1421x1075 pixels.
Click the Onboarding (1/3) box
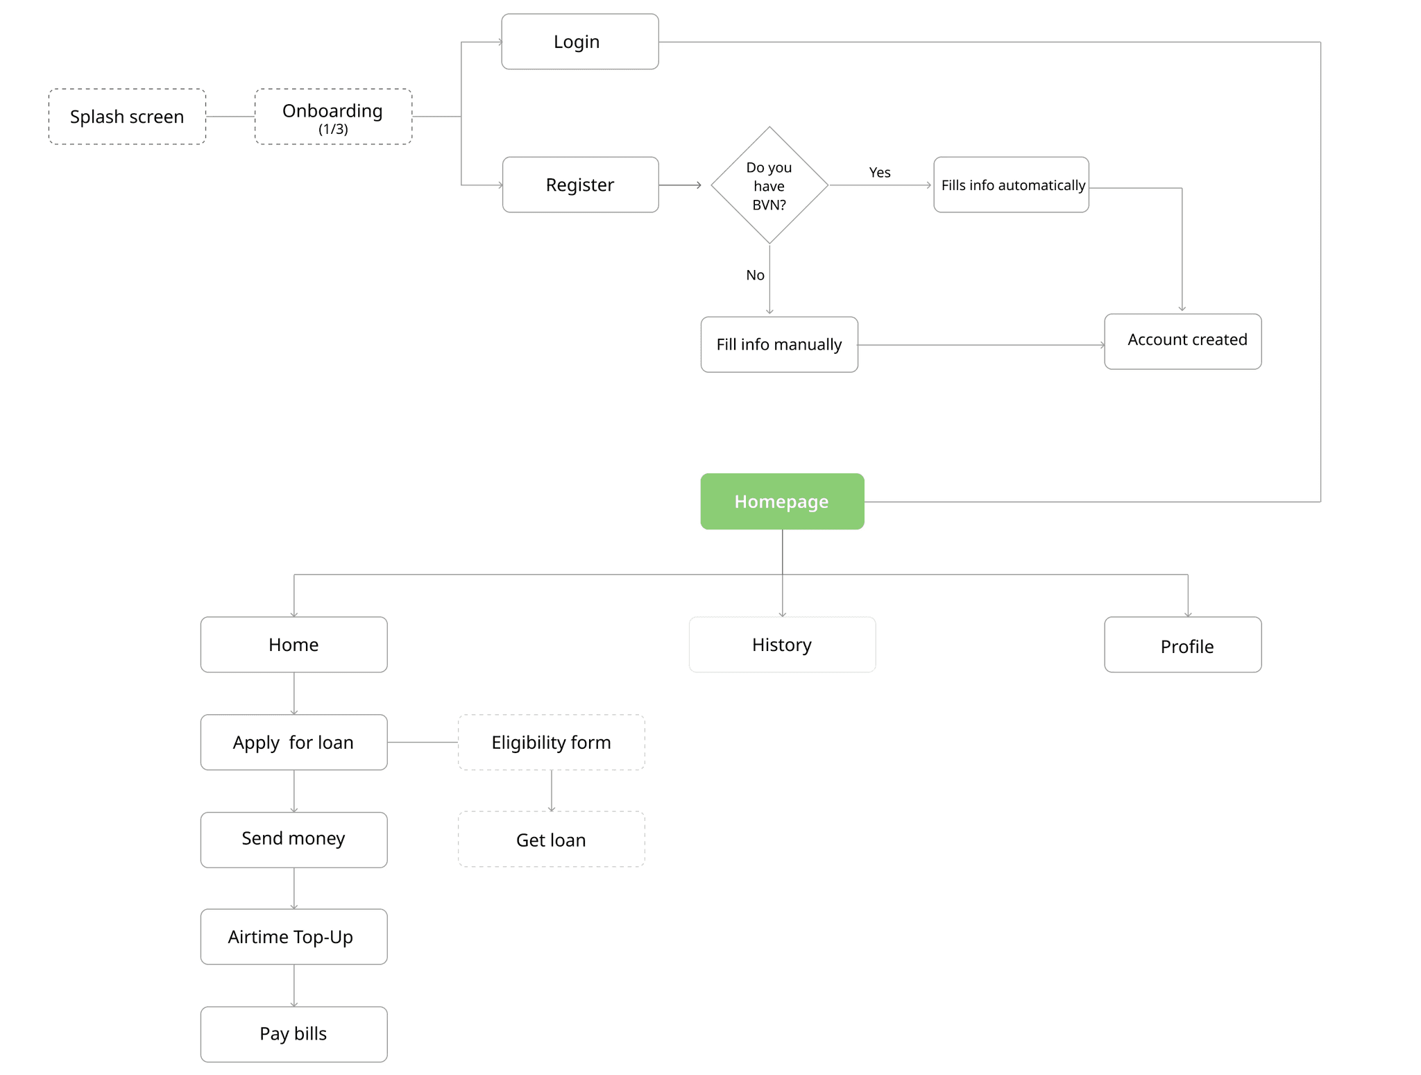[333, 117]
